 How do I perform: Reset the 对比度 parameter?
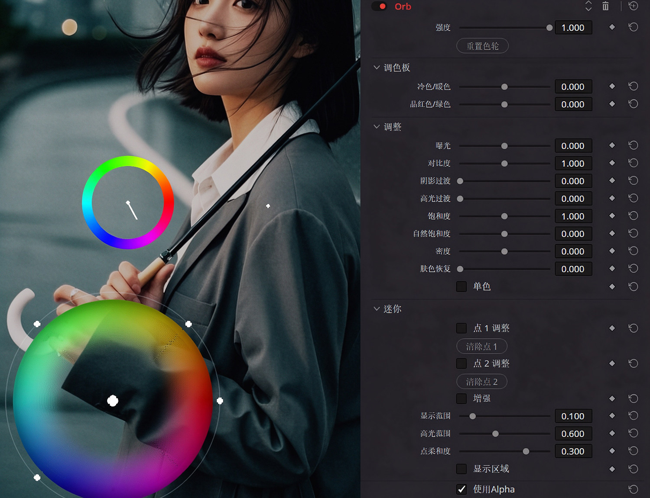[633, 163]
